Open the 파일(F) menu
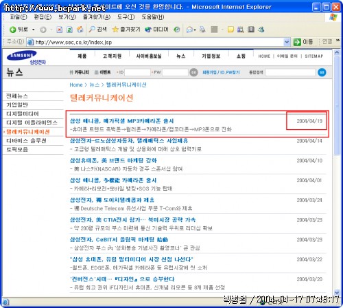 [19, 17]
